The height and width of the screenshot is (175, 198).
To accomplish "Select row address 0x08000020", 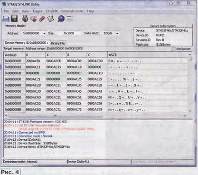I will coord(14,73).
